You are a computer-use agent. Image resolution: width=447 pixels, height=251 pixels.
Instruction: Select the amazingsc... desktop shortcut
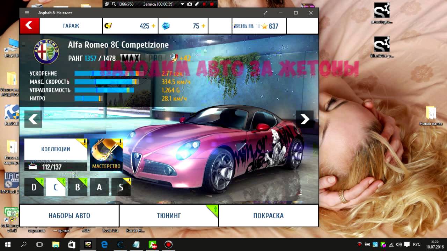coord(382,13)
